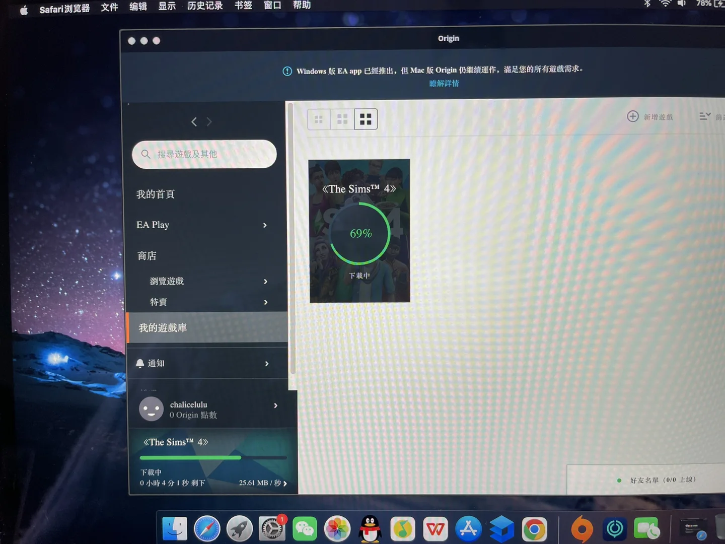Click the chalicelulu avatar icon
This screenshot has width=725, height=544.
click(152, 409)
